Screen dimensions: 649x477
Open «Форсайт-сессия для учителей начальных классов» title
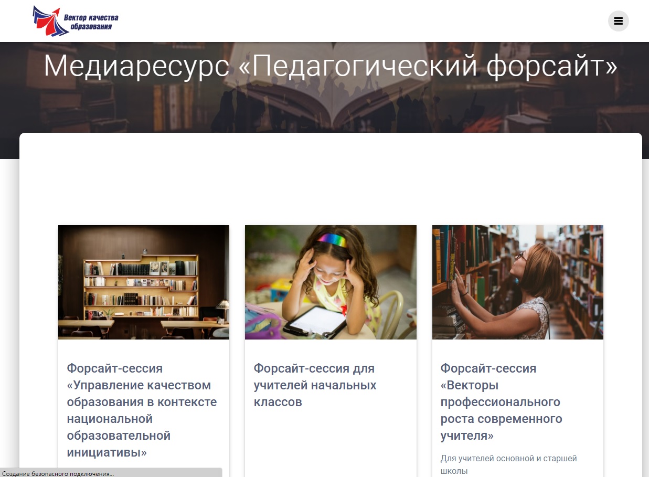pos(315,385)
